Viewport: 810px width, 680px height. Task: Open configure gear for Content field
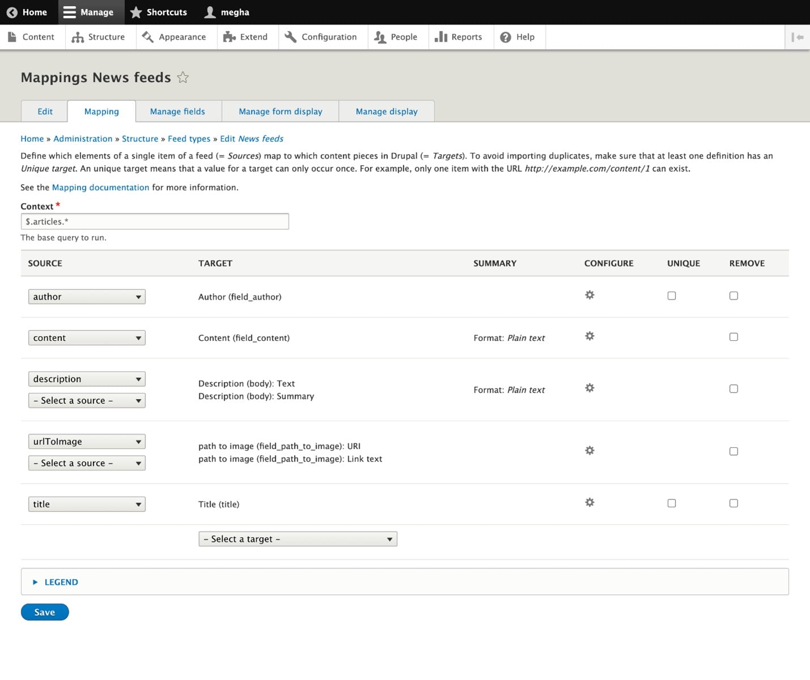[590, 336]
